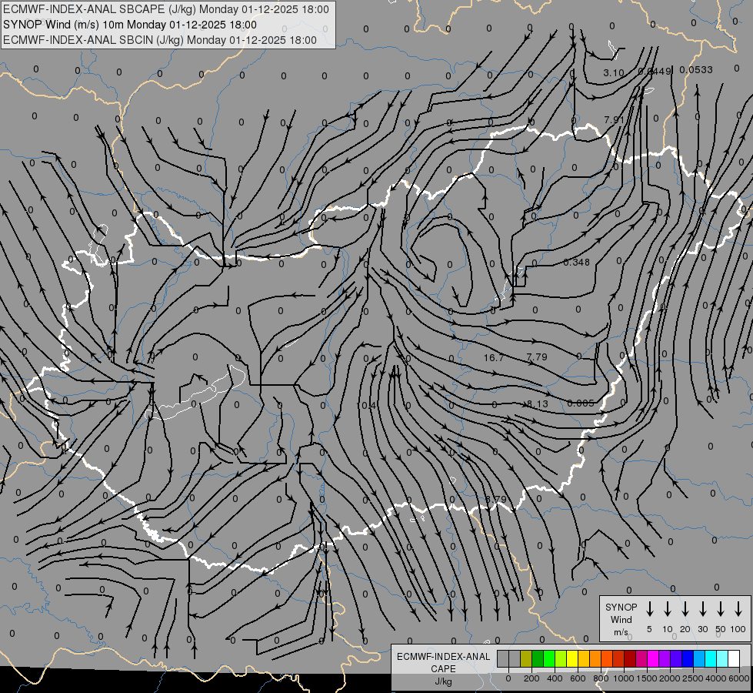Screen dimensions: 753x693
Task: Click the 10 m/s wind arrow in legend
Action: pyautogui.click(x=667, y=609)
